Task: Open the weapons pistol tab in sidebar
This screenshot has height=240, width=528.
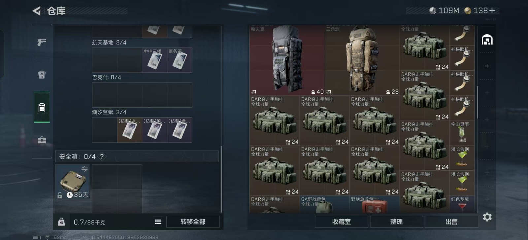Action: (42, 42)
